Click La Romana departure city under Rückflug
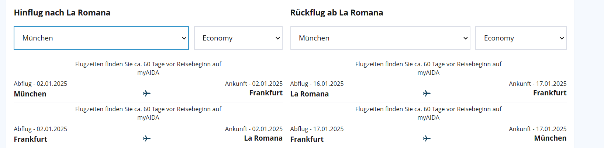 coord(309,94)
